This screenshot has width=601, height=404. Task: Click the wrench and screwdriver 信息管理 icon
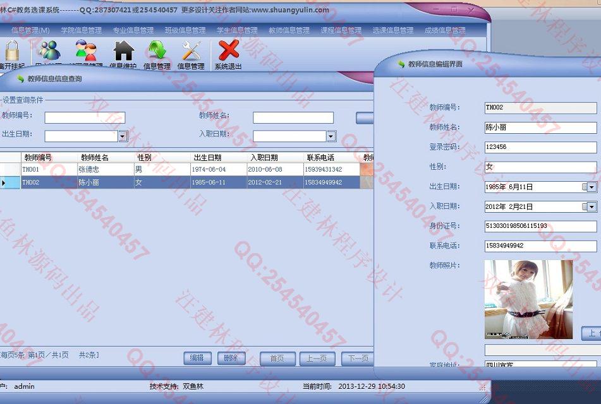(x=191, y=51)
